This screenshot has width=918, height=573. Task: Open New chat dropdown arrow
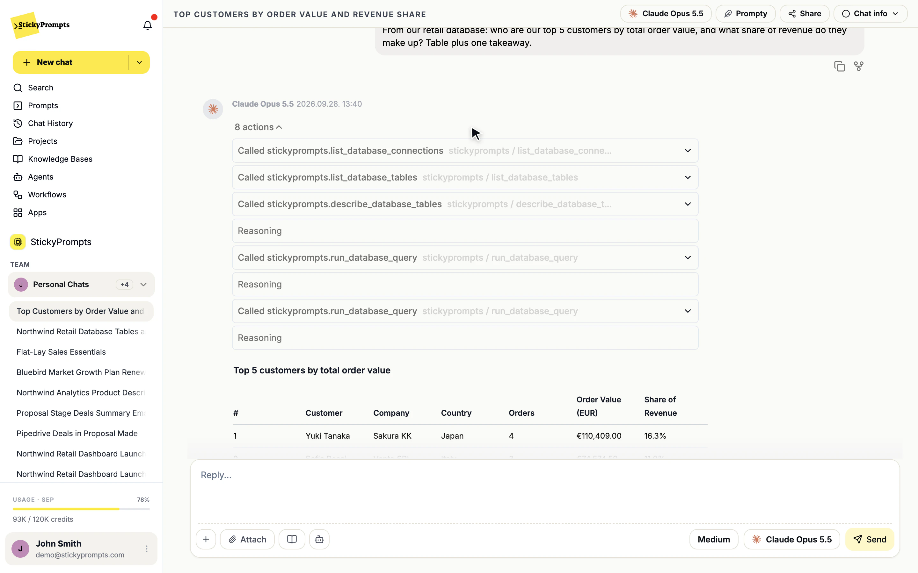(139, 62)
